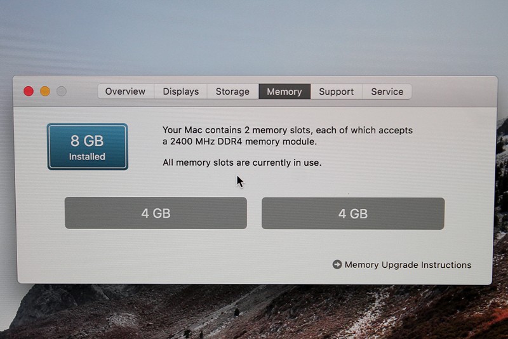508x339 pixels.
Task: Click the 'Your Mac contains 2 memory slots' line
Action: click(288, 130)
